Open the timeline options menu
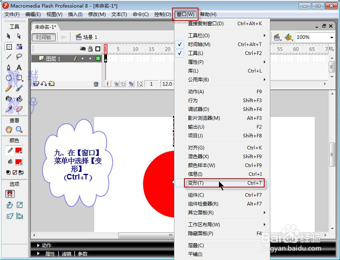The image size is (340, 260). tap(331, 49)
